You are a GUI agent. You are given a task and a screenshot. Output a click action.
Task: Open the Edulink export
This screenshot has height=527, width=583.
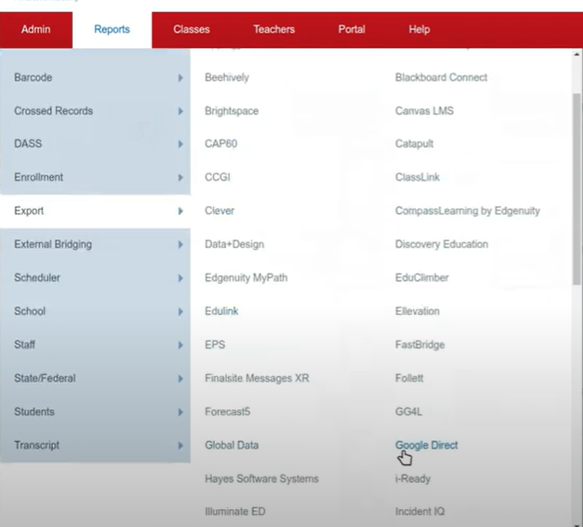[221, 311]
